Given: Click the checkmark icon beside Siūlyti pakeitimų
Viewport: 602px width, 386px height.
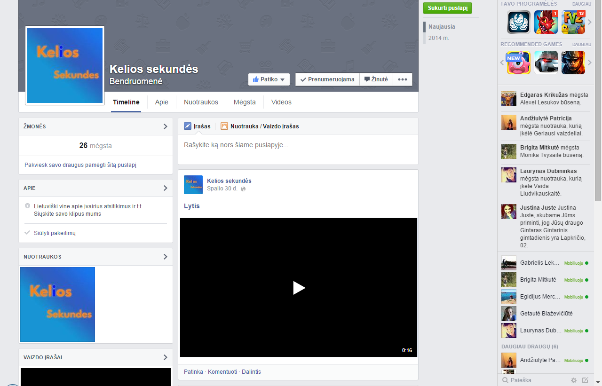Looking at the screenshot, I should click(27, 233).
